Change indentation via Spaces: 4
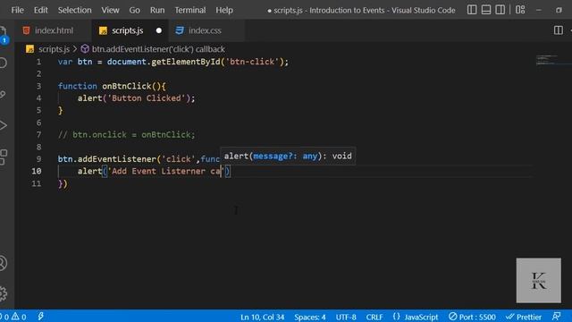 pos(310,317)
